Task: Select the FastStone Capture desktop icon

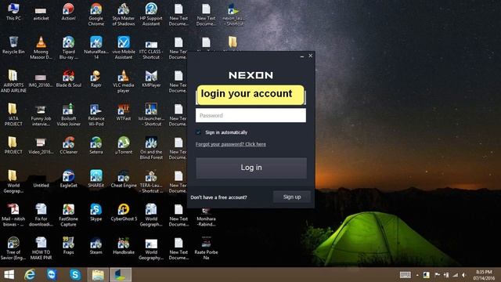Action: click(68, 215)
